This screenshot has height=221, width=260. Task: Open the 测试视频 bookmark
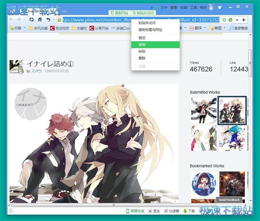click(60, 28)
